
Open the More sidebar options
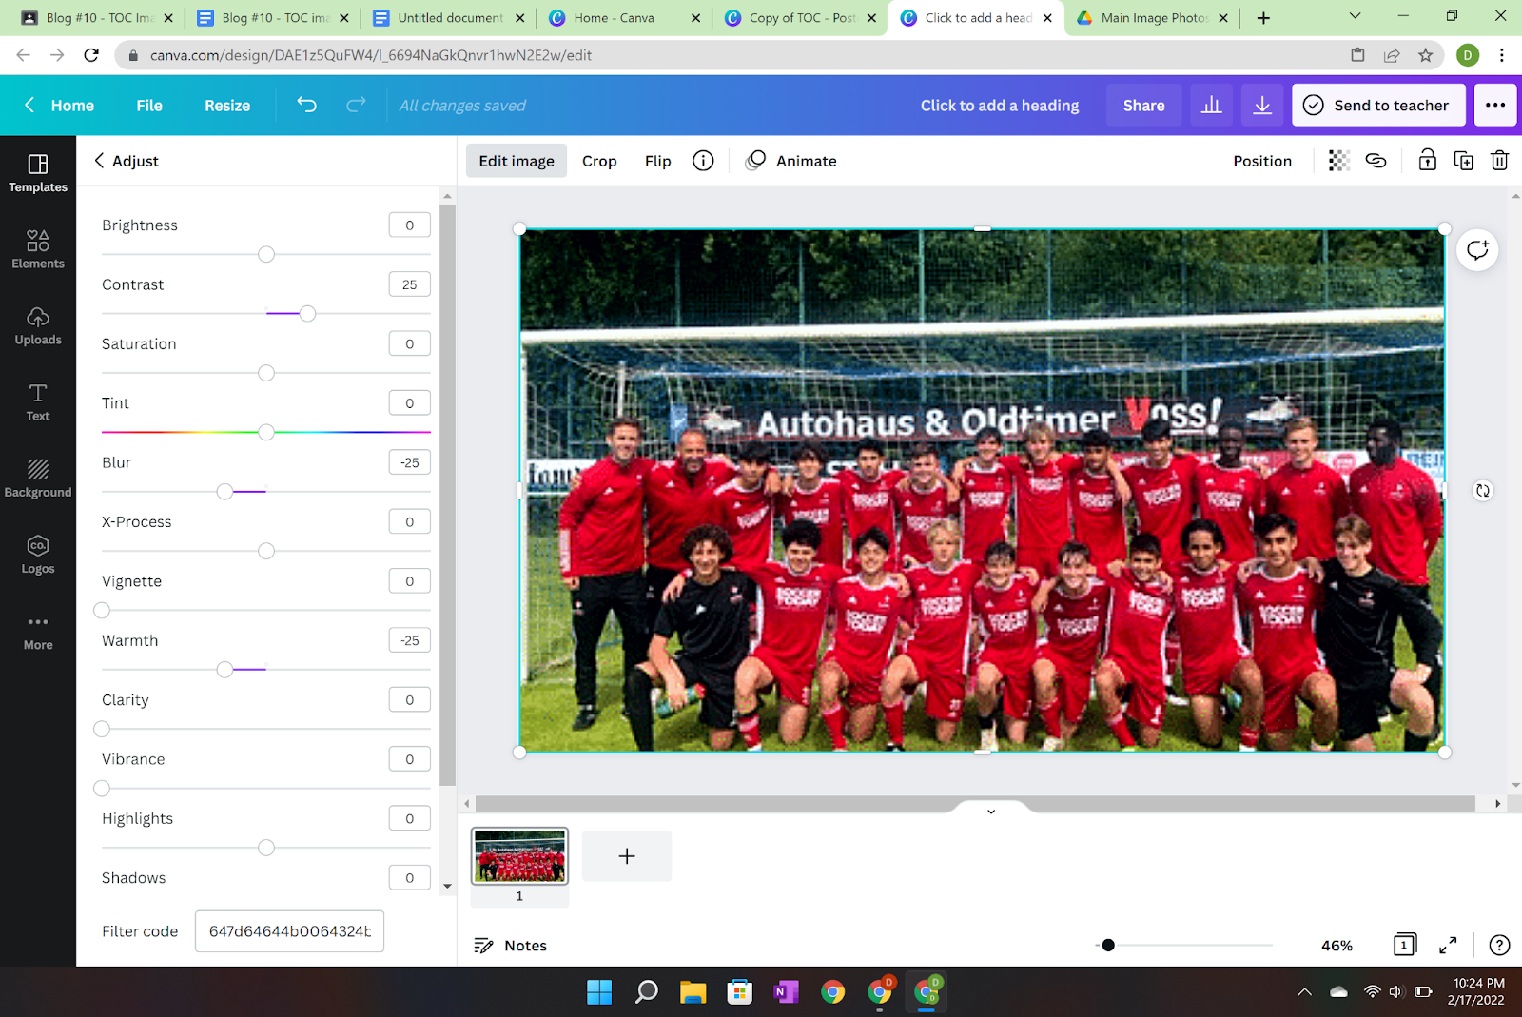(x=38, y=632)
